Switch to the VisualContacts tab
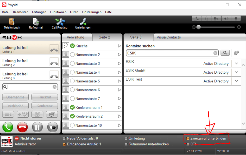246x155 pixels. (x=169, y=37)
